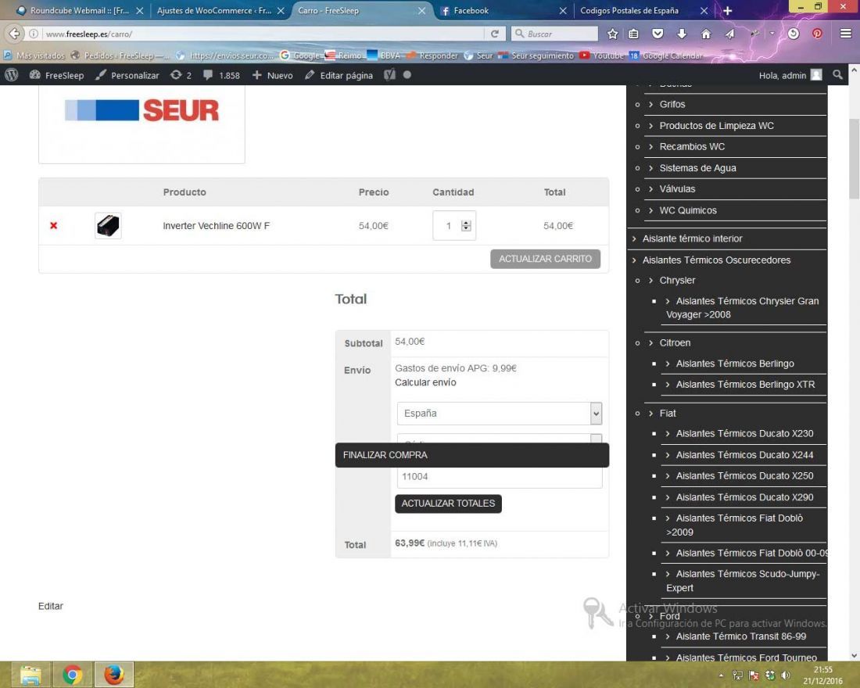This screenshot has width=860, height=688.
Task: Open the Yoast SEO admin bar icon
Action: (389, 75)
